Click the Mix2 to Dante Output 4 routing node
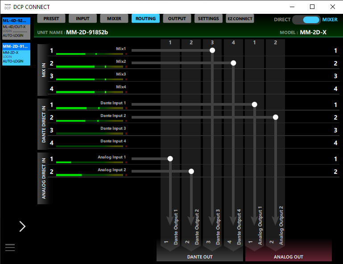Screen dimensions: 343x264 pyautogui.click(x=233, y=63)
